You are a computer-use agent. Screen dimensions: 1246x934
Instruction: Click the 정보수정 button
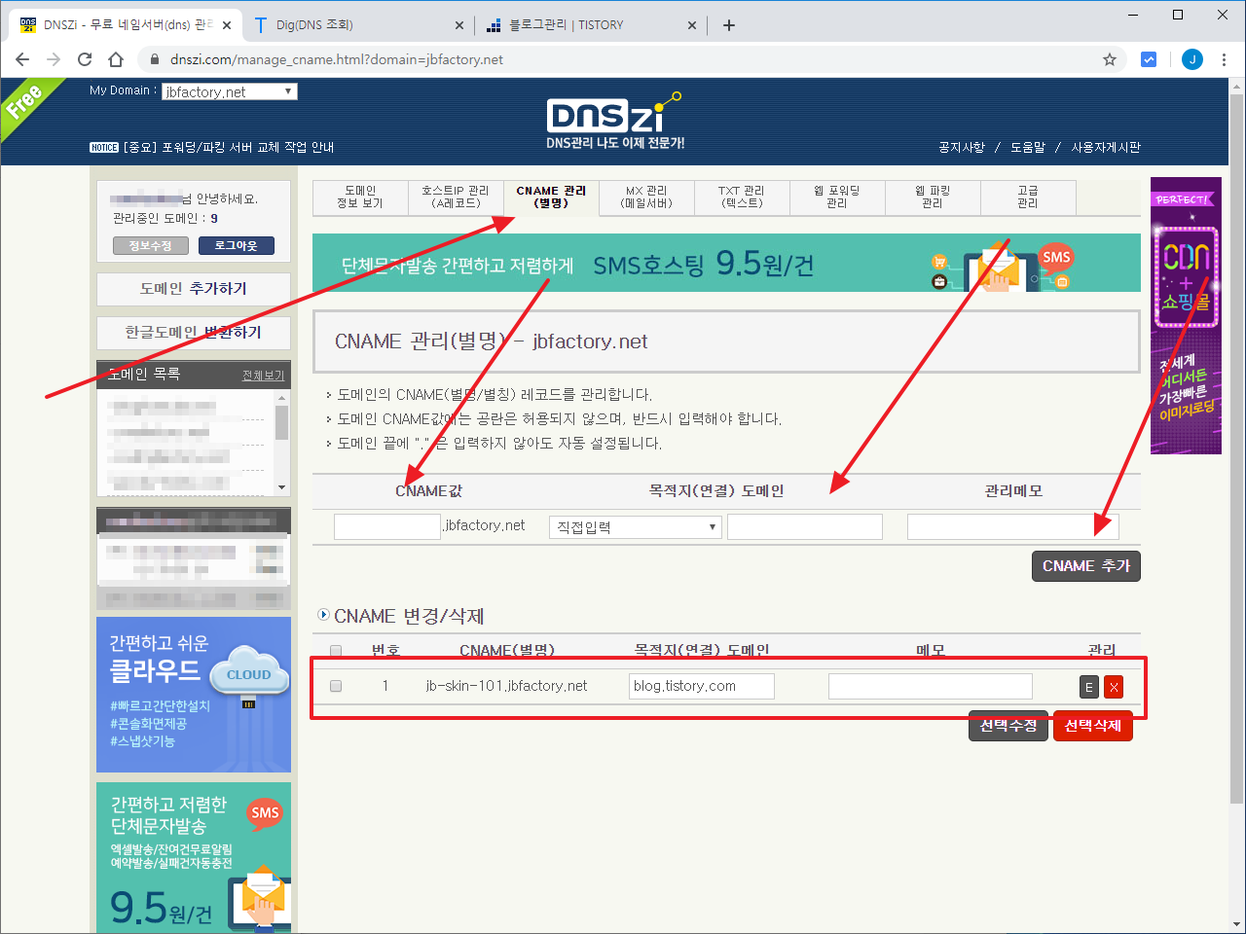pos(150,246)
